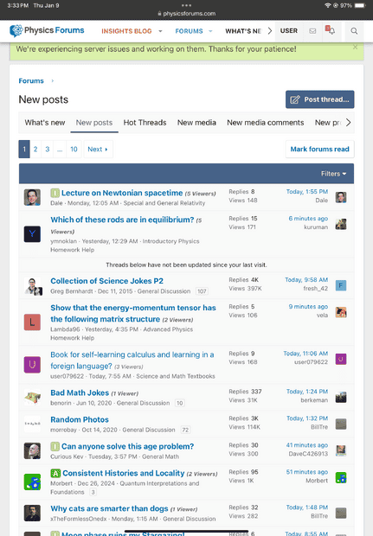
Task: Click ymnoklan's dark Y avatar
Action: [x=32, y=234]
